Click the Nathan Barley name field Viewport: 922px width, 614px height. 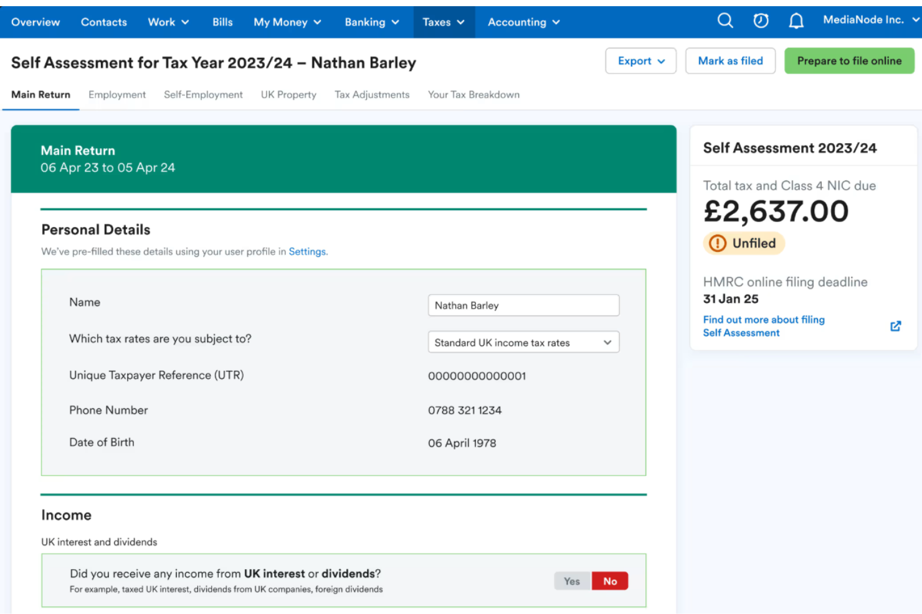pos(523,305)
